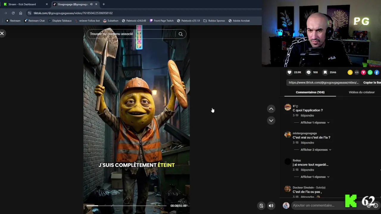Screen dimensions: 381x214
Task: Share the video to WhatsApp
Action: coord(370,72)
